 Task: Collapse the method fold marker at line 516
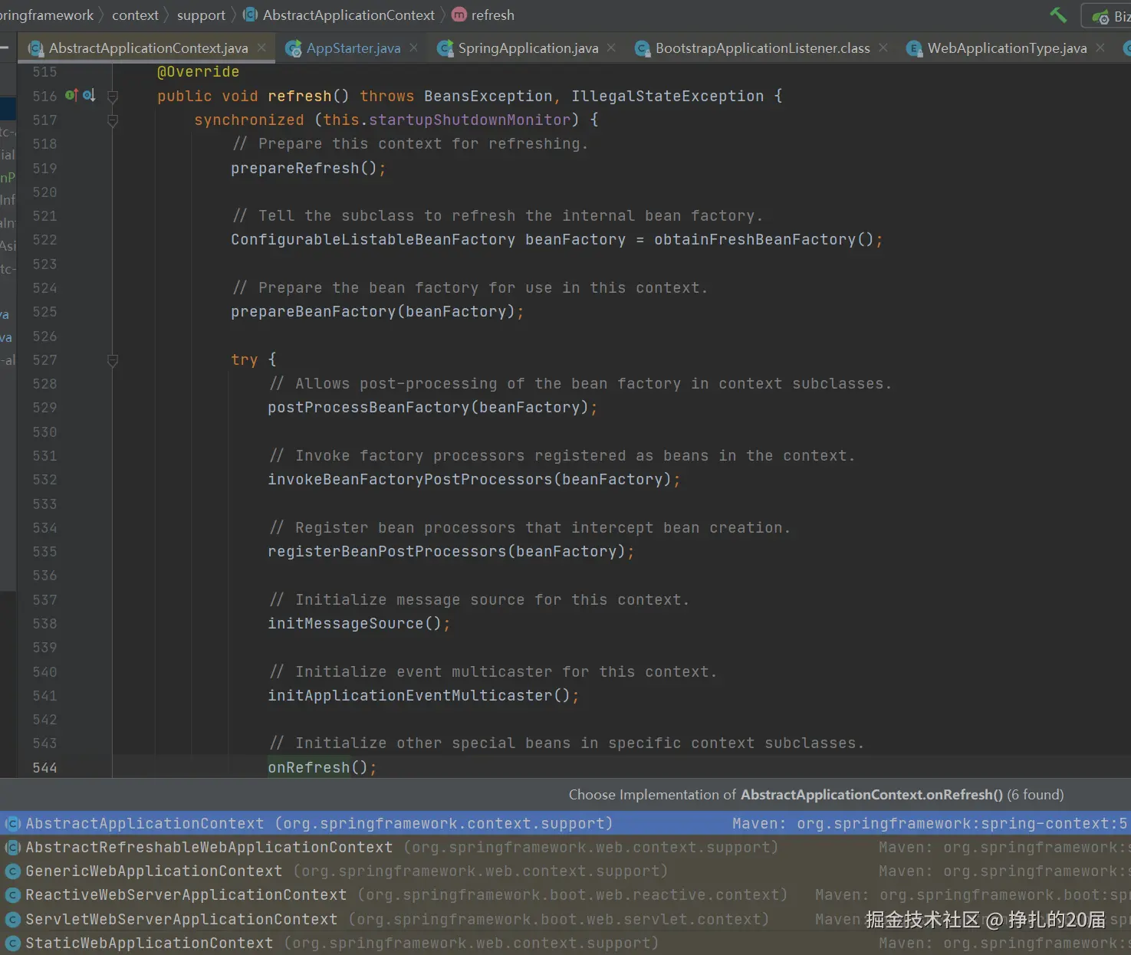[113, 97]
